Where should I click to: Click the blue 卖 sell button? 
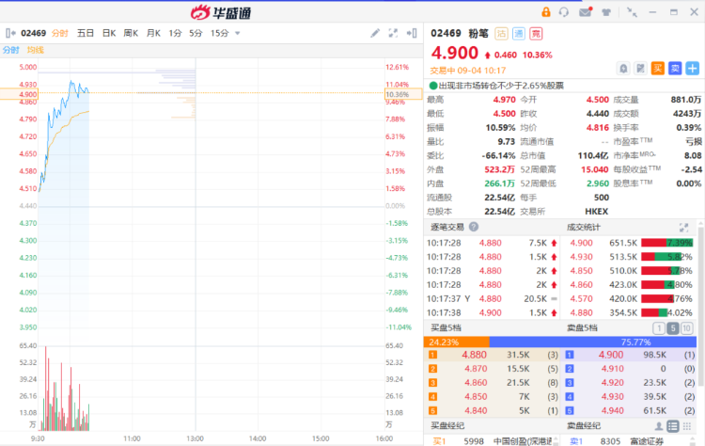(675, 69)
